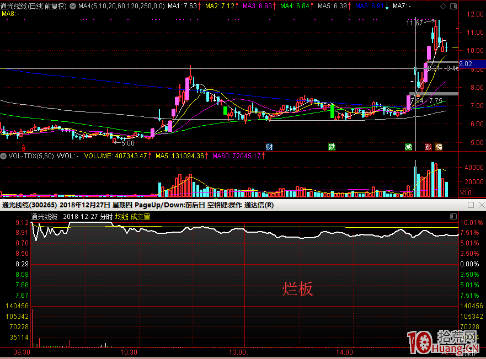This screenshot has width=486, height=359.
Task: Click the 09:30 time axis label
Action: pos(22,352)
